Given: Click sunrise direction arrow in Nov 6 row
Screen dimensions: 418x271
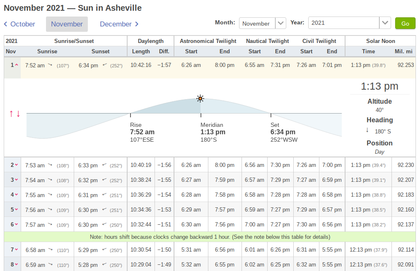Looking at the screenshot, I should click(50, 224).
